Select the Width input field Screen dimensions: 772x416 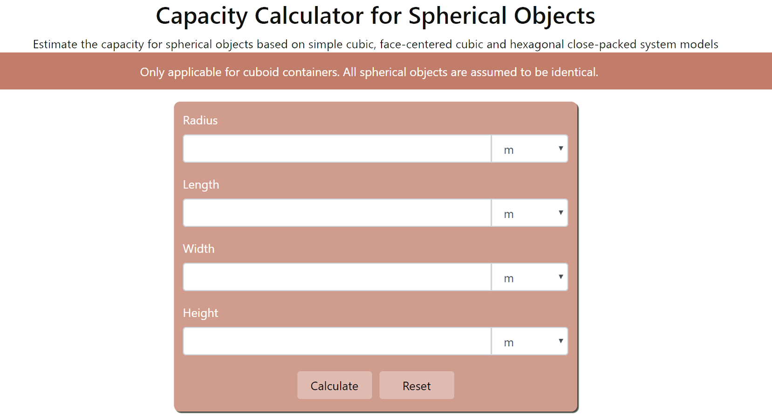coord(337,277)
